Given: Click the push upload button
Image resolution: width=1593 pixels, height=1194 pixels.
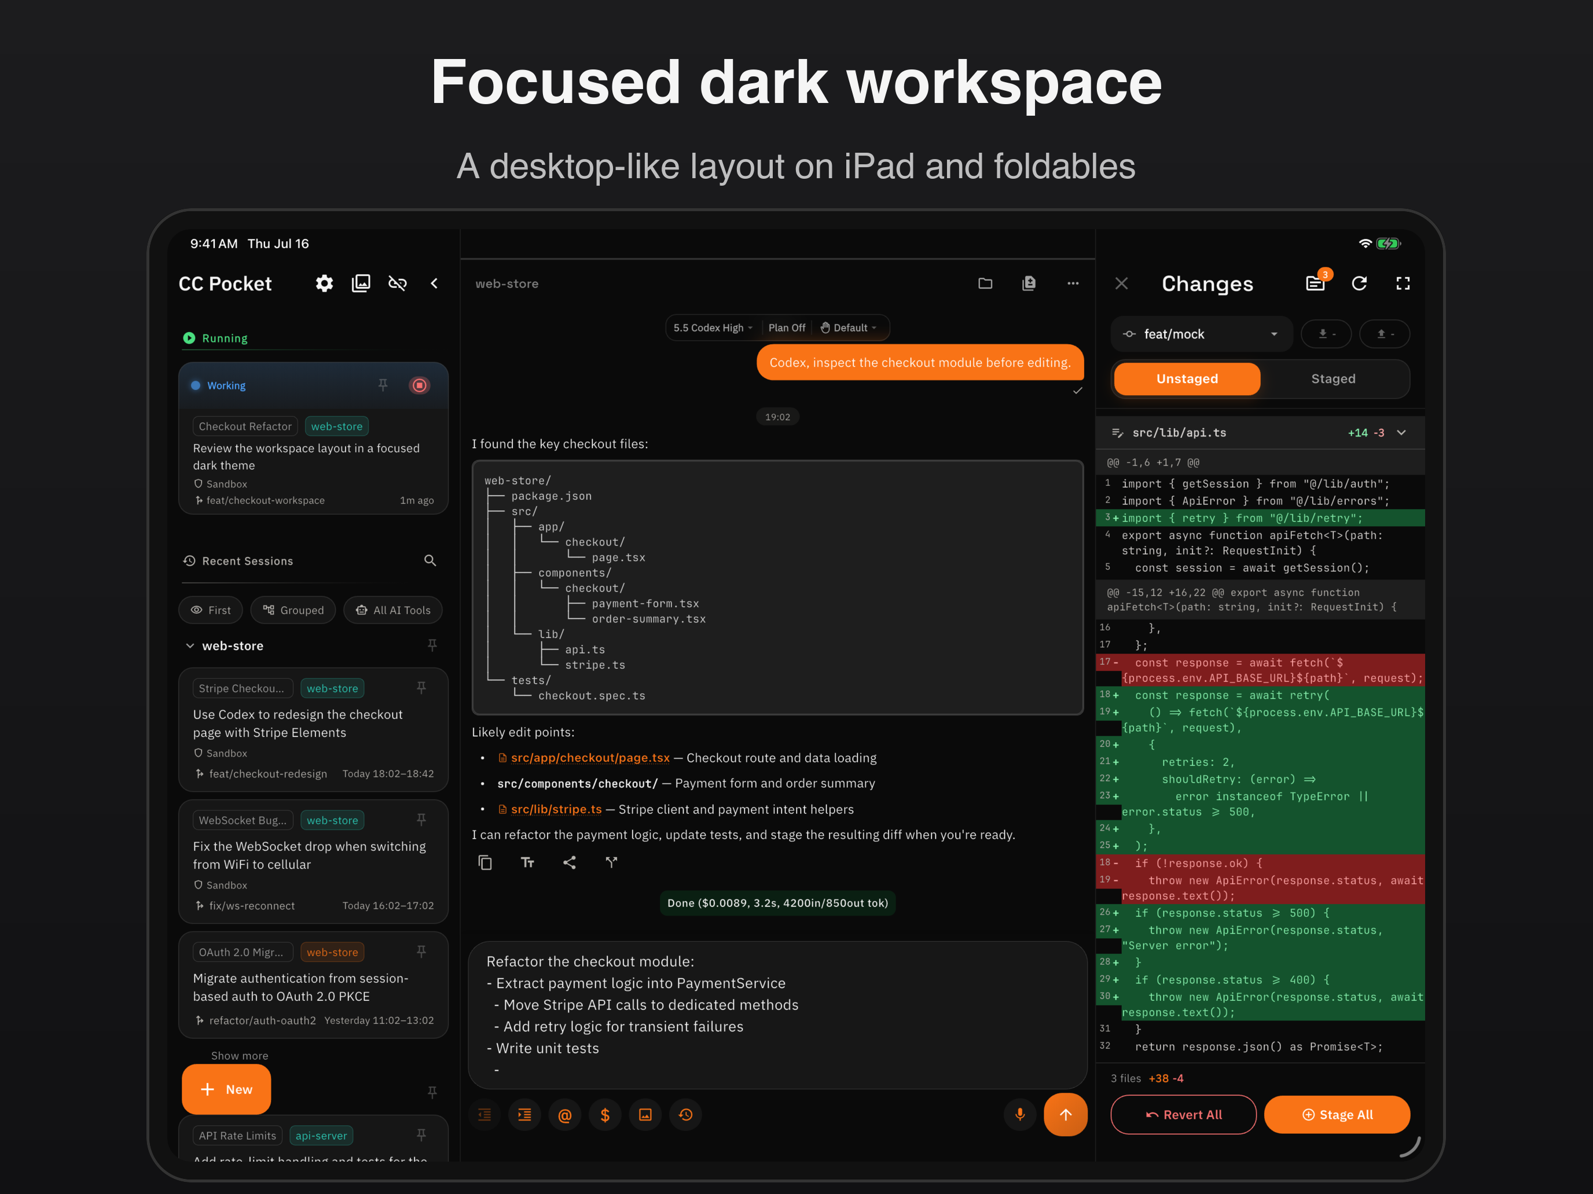Looking at the screenshot, I should click(1385, 334).
